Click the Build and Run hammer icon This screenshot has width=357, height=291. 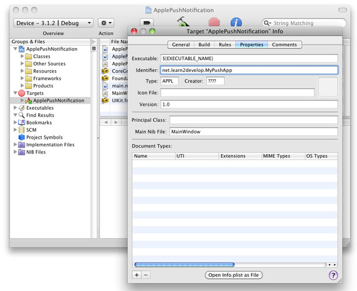183,21
